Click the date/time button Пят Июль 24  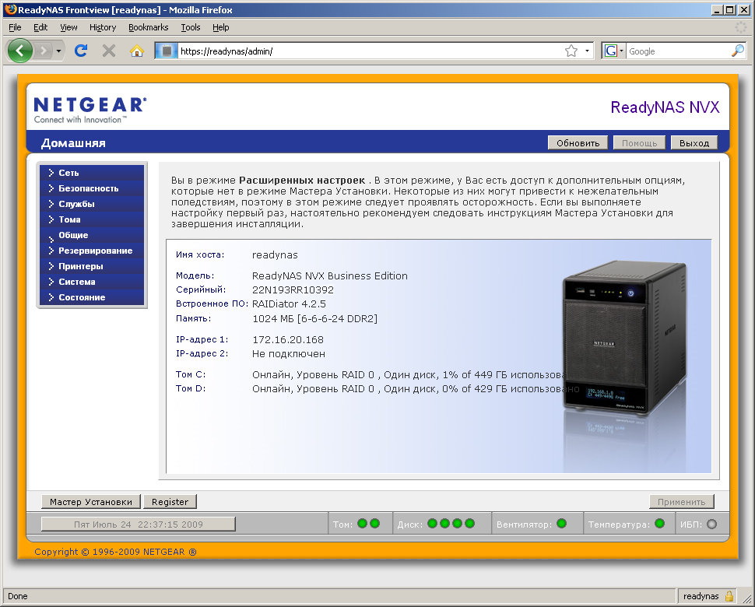[139, 525]
